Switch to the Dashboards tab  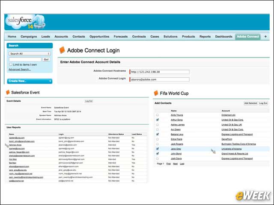[x=223, y=36]
